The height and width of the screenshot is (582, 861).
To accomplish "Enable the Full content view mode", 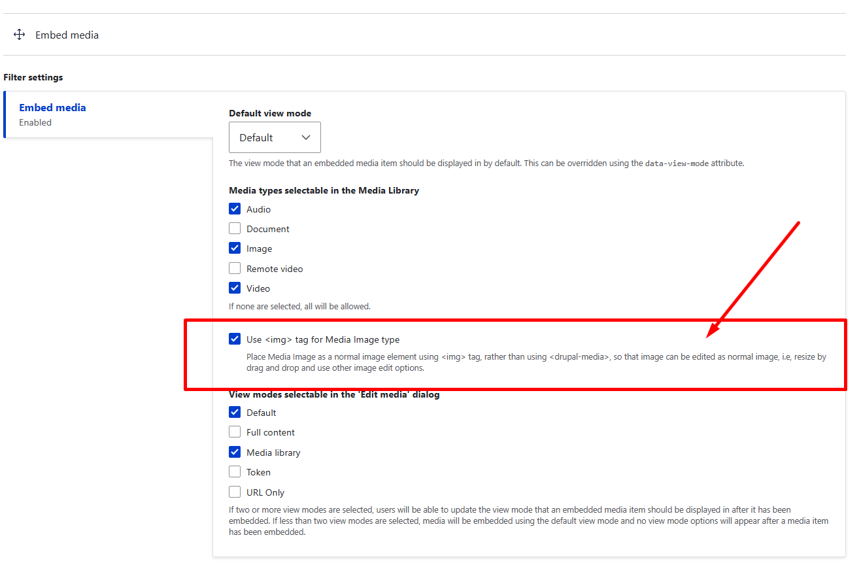I will 235,432.
